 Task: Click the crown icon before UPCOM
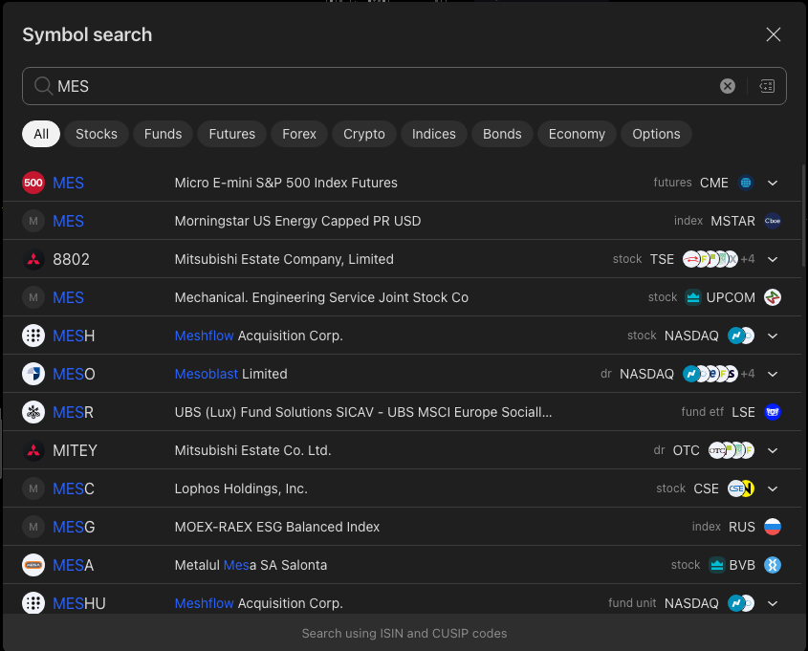[693, 297]
